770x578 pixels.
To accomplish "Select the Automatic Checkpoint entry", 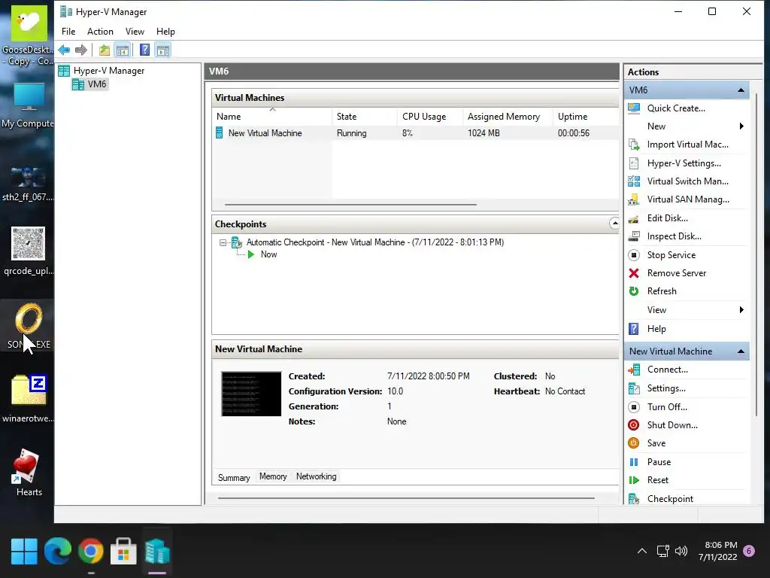I will click(x=374, y=242).
